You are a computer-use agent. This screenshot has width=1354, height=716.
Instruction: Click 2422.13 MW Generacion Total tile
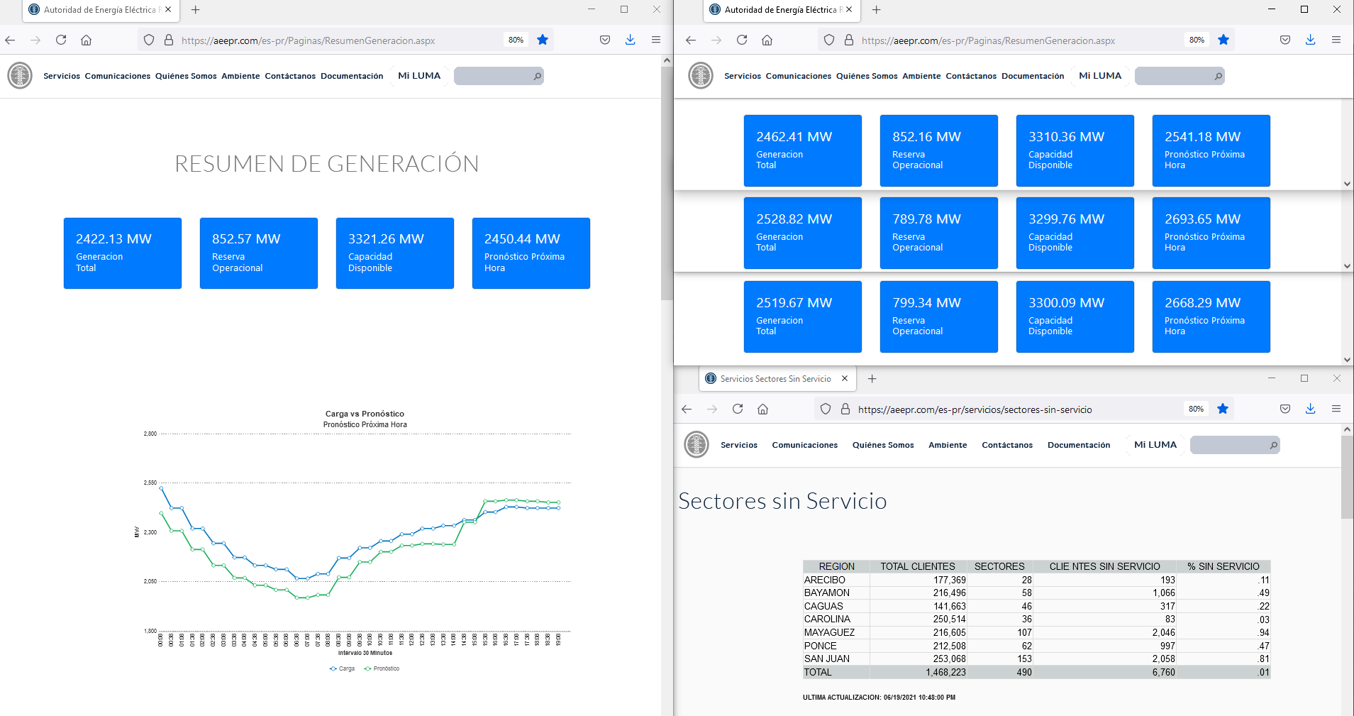pos(123,253)
